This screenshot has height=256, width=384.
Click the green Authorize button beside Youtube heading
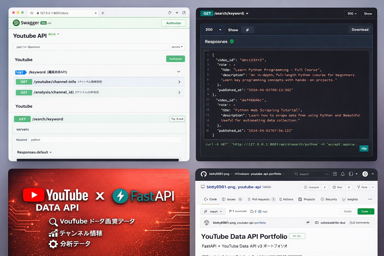175,59
